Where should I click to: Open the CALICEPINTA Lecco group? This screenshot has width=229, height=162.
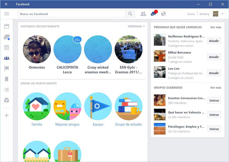point(67,49)
